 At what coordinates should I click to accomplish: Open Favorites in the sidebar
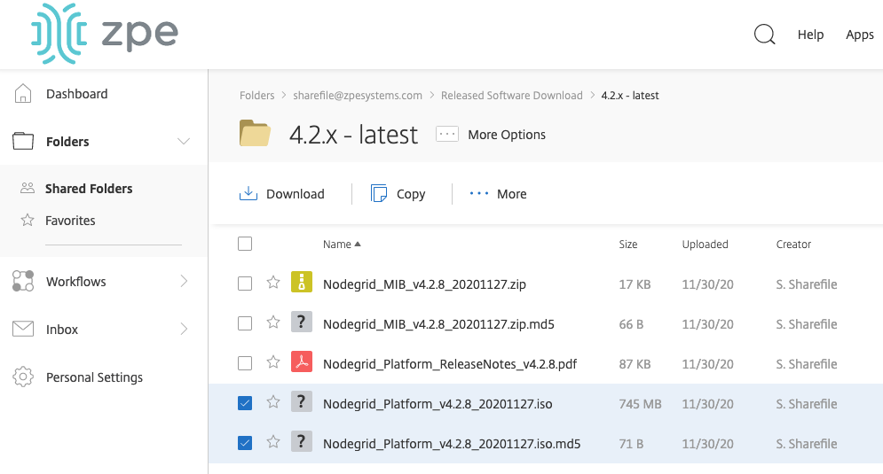pyautogui.click(x=70, y=221)
